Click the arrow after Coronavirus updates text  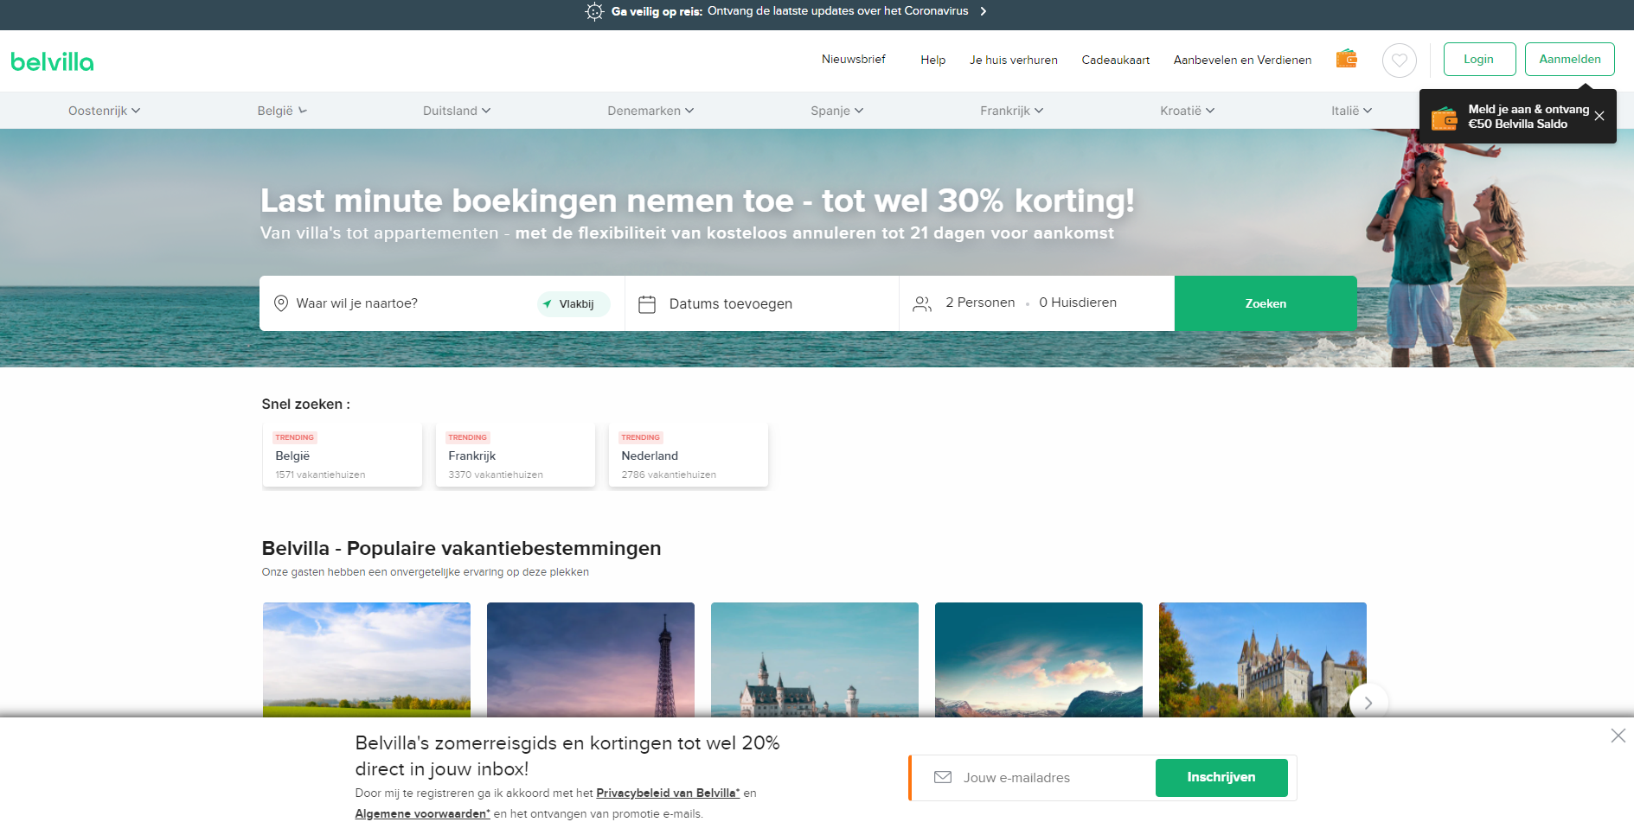tap(984, 11)
